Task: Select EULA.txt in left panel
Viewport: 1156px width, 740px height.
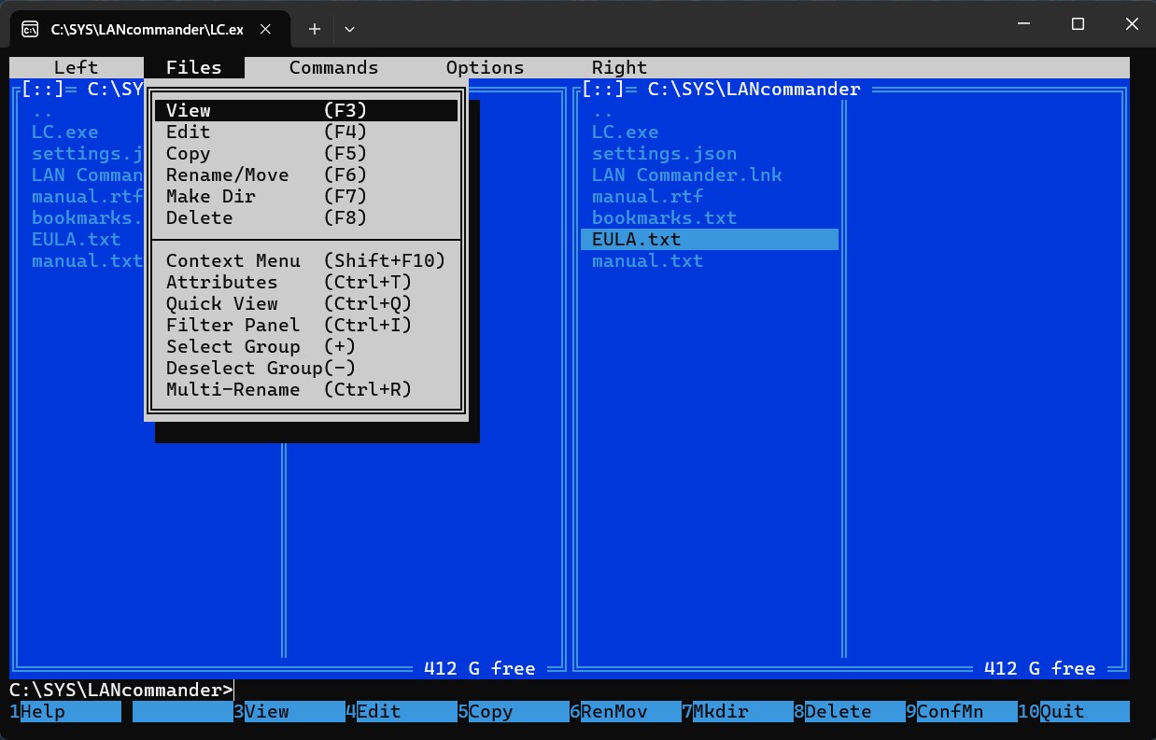Action: [x=76, y=239]
